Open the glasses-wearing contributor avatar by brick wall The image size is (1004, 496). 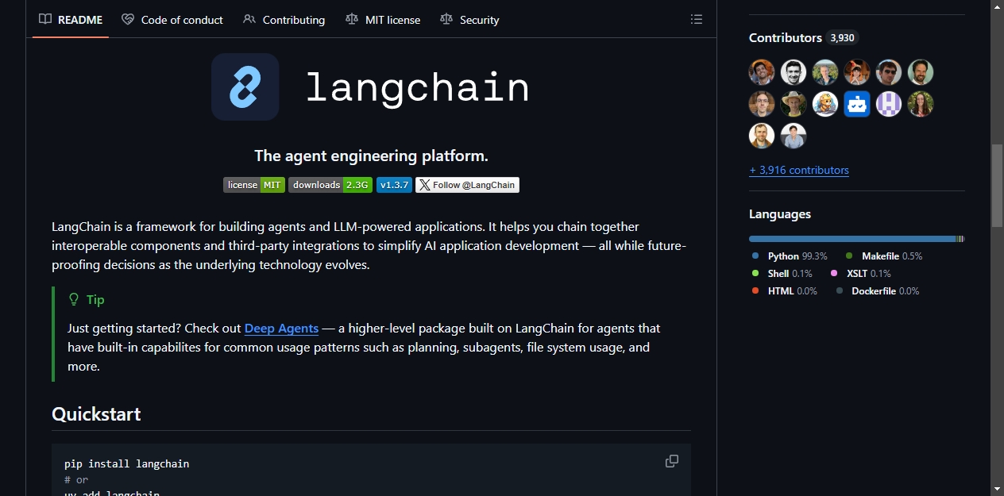[762, 104]
